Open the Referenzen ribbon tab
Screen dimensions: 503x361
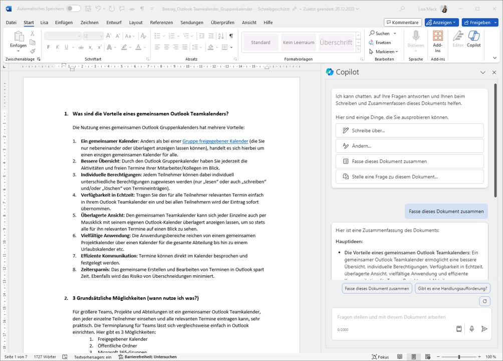click(x=161, y=23)
